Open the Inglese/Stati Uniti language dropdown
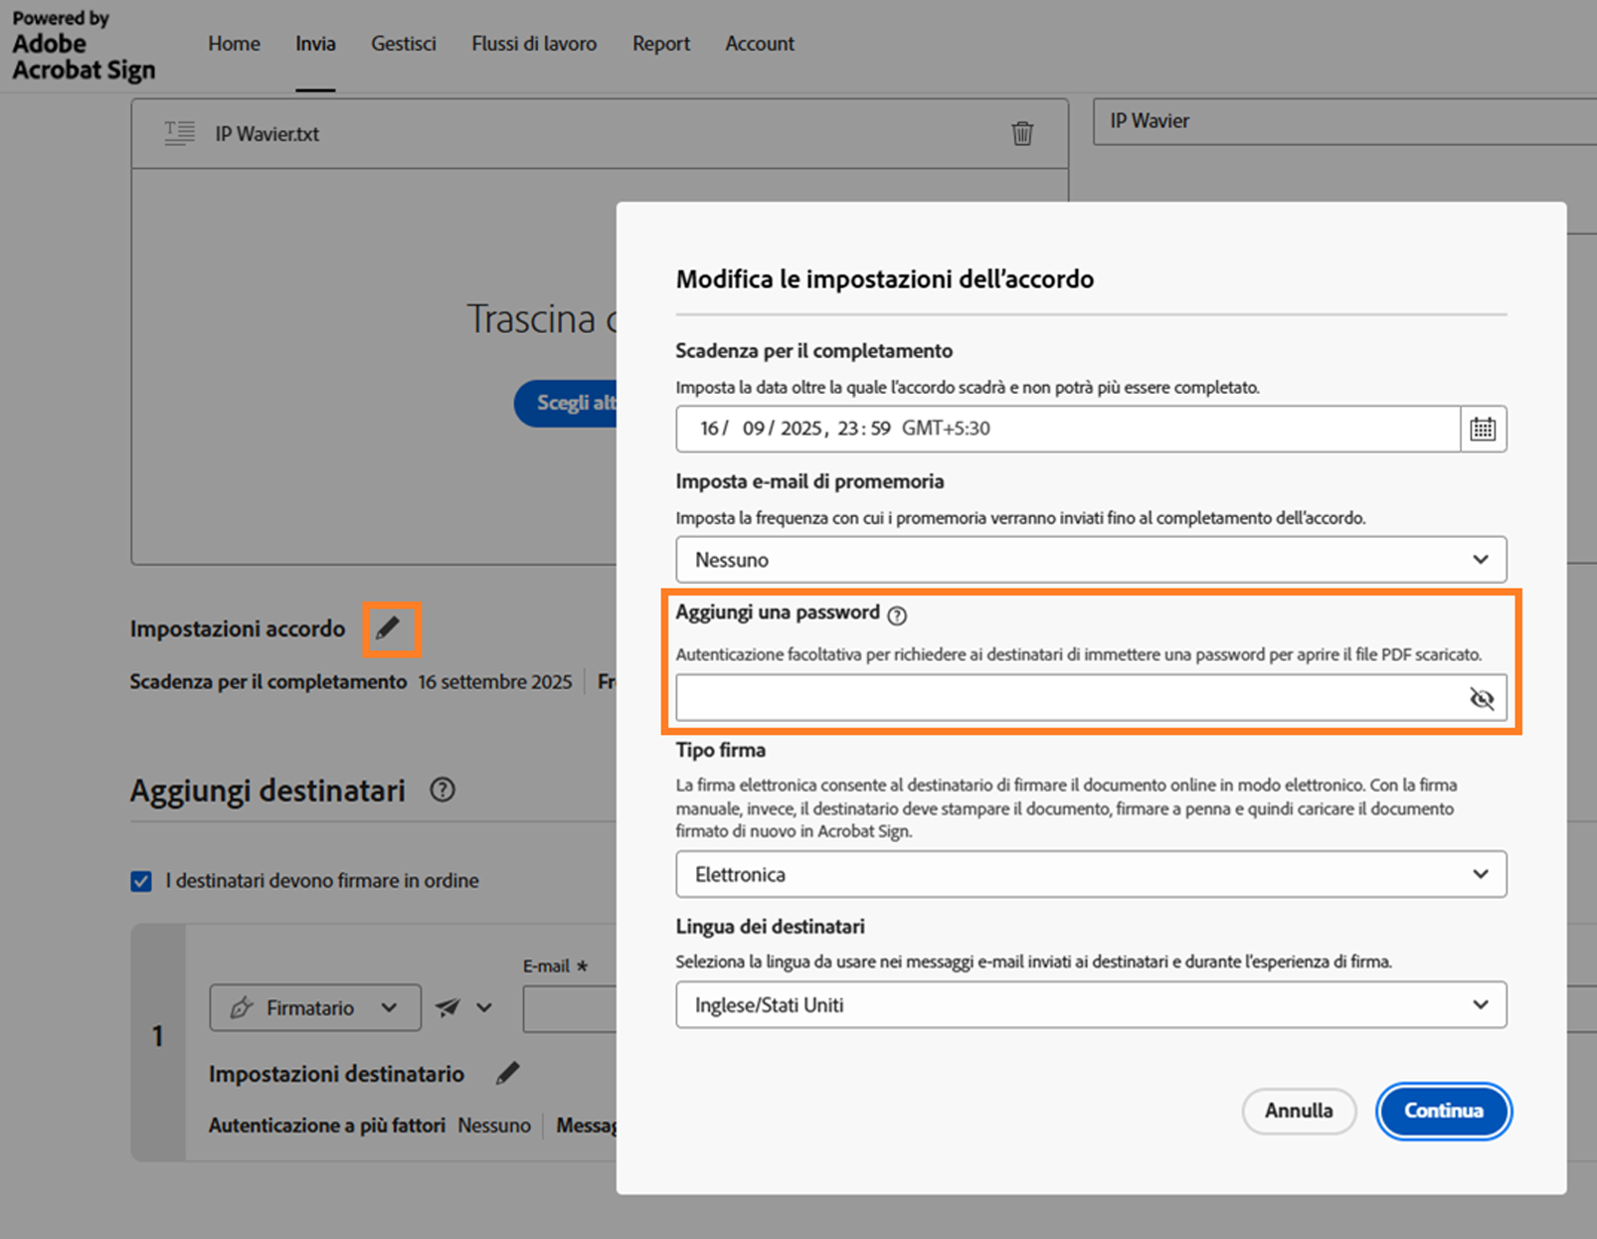 tap(1091, 1004)
